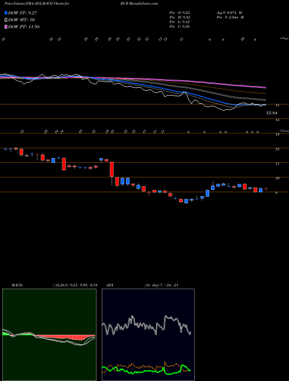Open the green MACD chart panel
Viewport: 289px width, 381px height.
point(49,335)
